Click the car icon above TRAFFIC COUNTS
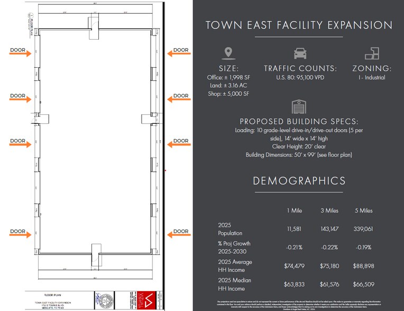This screenshot has width=404, height=311. pyautogui.click(x=300, y=53)
